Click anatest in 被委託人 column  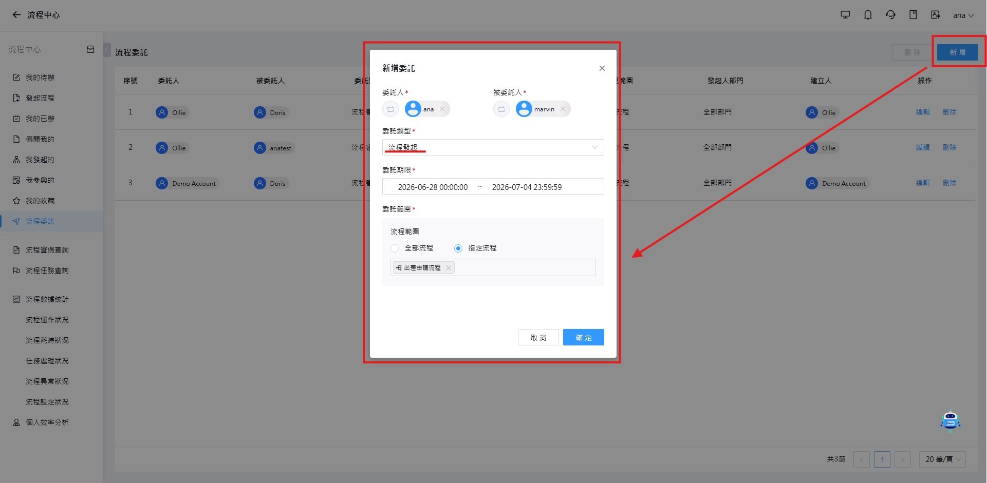tap(274, 148)
